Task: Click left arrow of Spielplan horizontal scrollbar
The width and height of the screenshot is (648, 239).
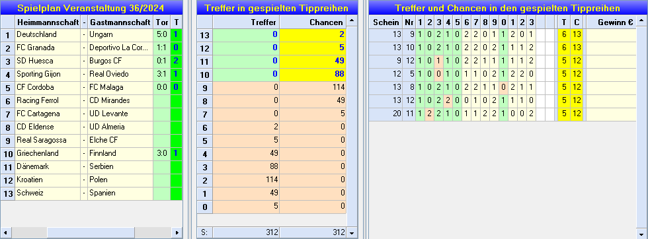Action: pyautogui.click(x=6, y=233)
